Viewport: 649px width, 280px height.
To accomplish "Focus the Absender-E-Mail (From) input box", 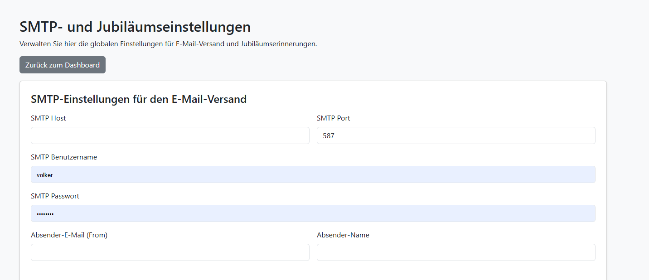I will pyautogui.click(x=170, y=252).
